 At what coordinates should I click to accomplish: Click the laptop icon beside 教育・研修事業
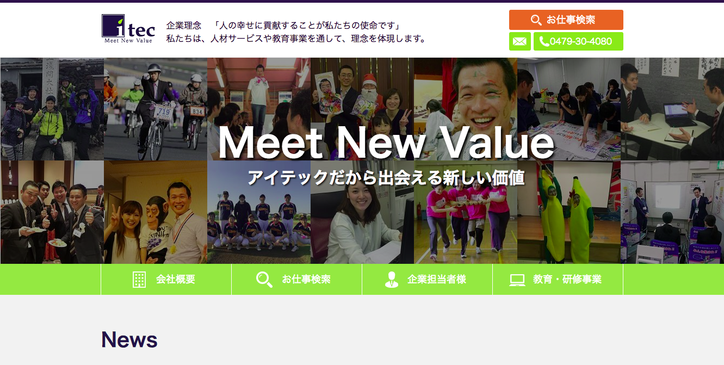click(x=517, y=280)
